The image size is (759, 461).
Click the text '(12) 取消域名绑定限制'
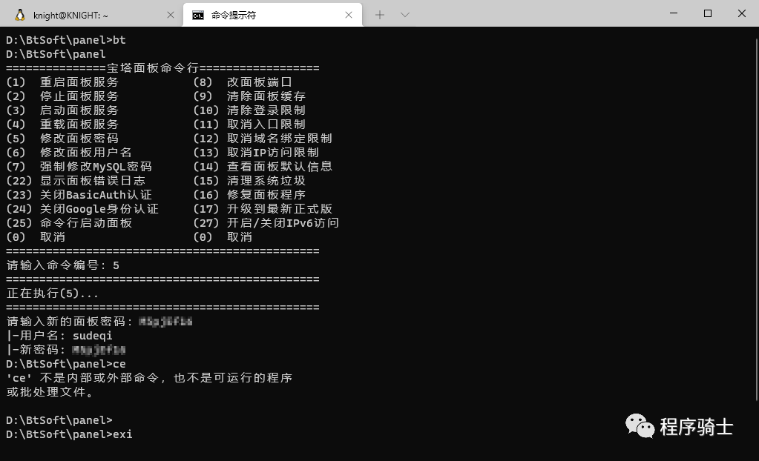[x=263, y=139]
